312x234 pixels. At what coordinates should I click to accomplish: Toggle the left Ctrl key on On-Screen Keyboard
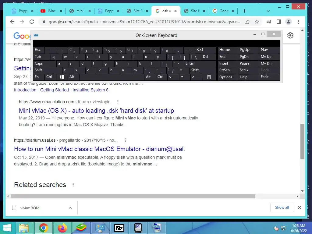pos(51,77)
